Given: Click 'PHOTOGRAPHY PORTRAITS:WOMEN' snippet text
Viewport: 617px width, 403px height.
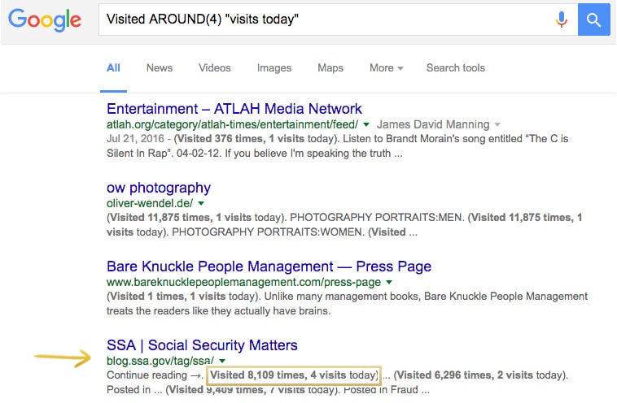Looking at the screenshot, I should tap(268, 232).
